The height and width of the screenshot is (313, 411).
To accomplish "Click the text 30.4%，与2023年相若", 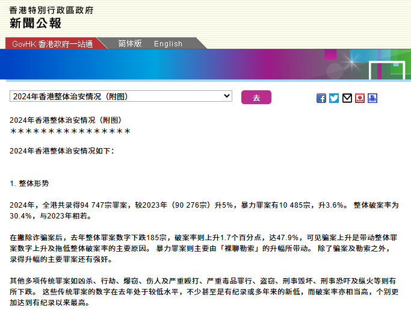I will pyautogui.click(x=51, y=216).
